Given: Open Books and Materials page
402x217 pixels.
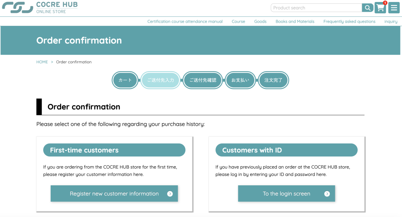Looking at the screenshot, I should tap(295, 22).
